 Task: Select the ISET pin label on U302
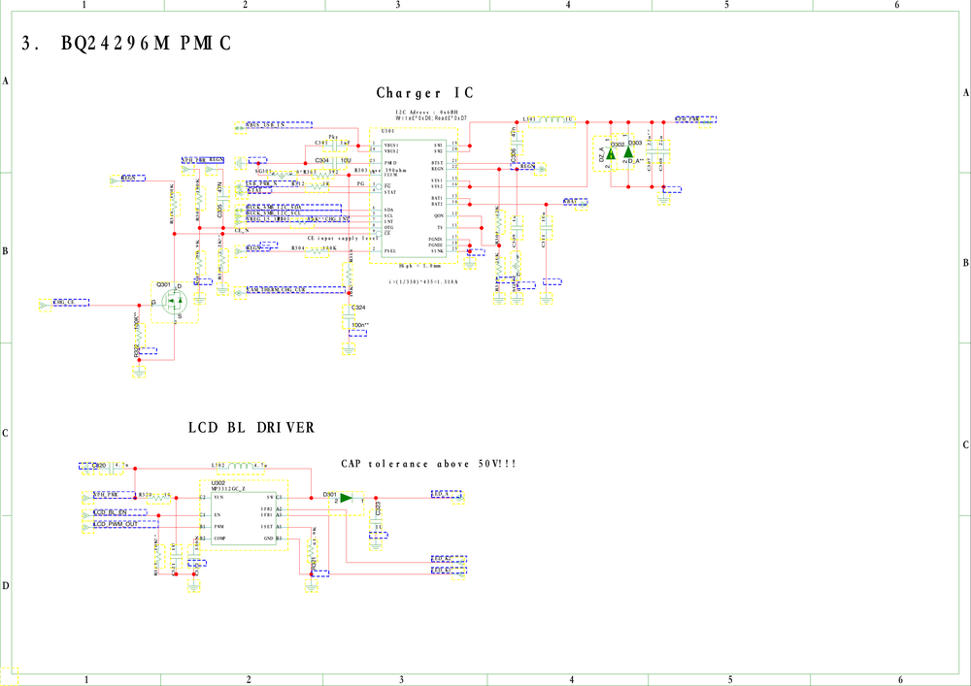tap(266, 527)
